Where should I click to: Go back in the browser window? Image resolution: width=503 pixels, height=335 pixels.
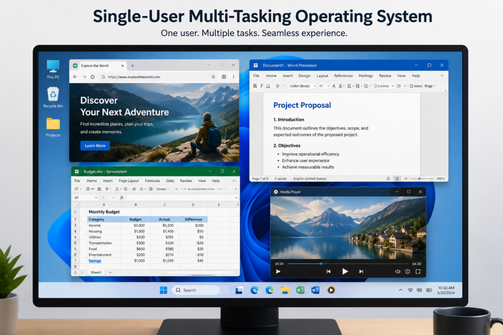75,77
